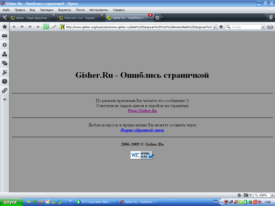This screenshot has width=275, height=206.
Task: Open the Links panel in sidebar
Action: pos(5,90)
